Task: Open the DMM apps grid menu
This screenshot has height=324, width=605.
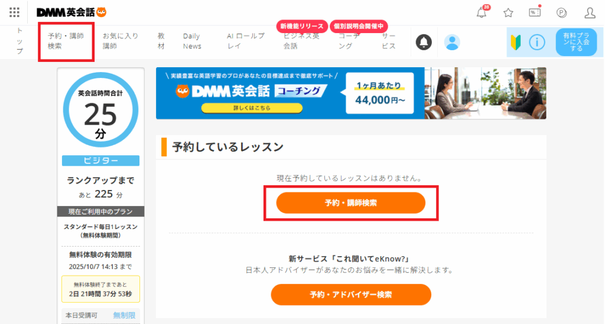Action: [14, 12]
